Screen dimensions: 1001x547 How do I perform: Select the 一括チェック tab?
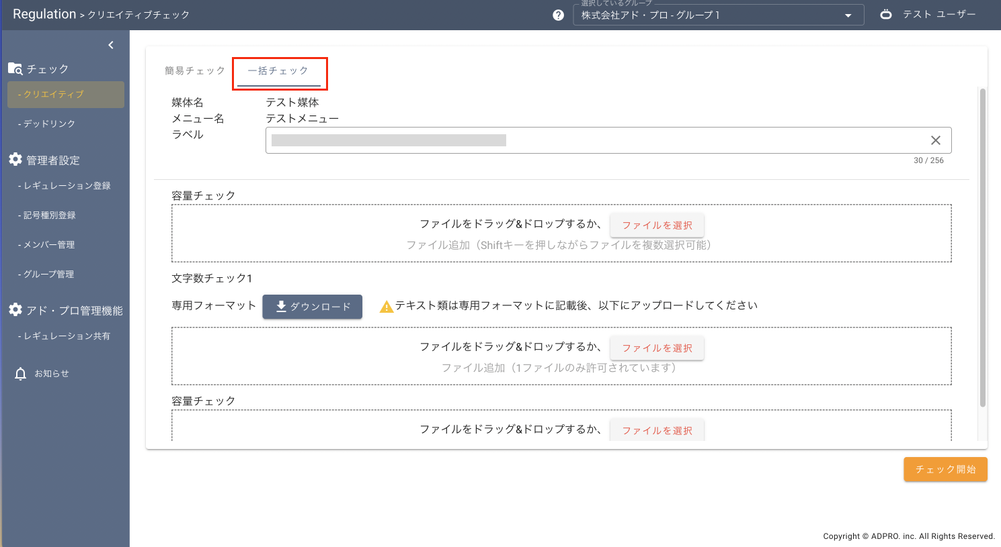click(x=278, y=70)
